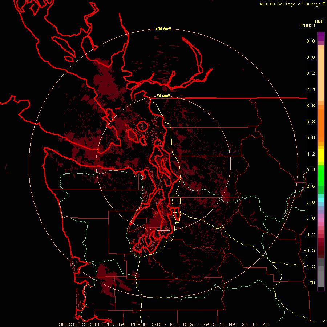Pick the light peach band beside 8.2
The image size is (327, 327).
pyautogui.click(x=321, y=74)
